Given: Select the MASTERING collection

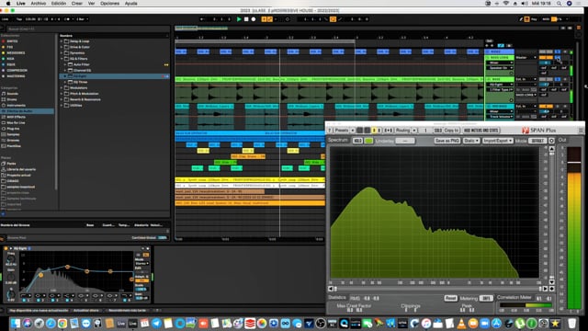Looking at the screenshot, I should (16, 76).
